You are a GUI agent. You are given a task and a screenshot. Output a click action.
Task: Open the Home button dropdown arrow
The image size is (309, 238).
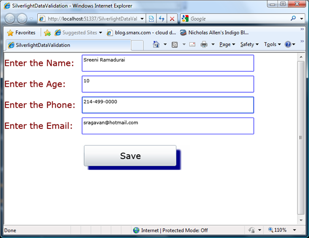click(x=165, y=45)
